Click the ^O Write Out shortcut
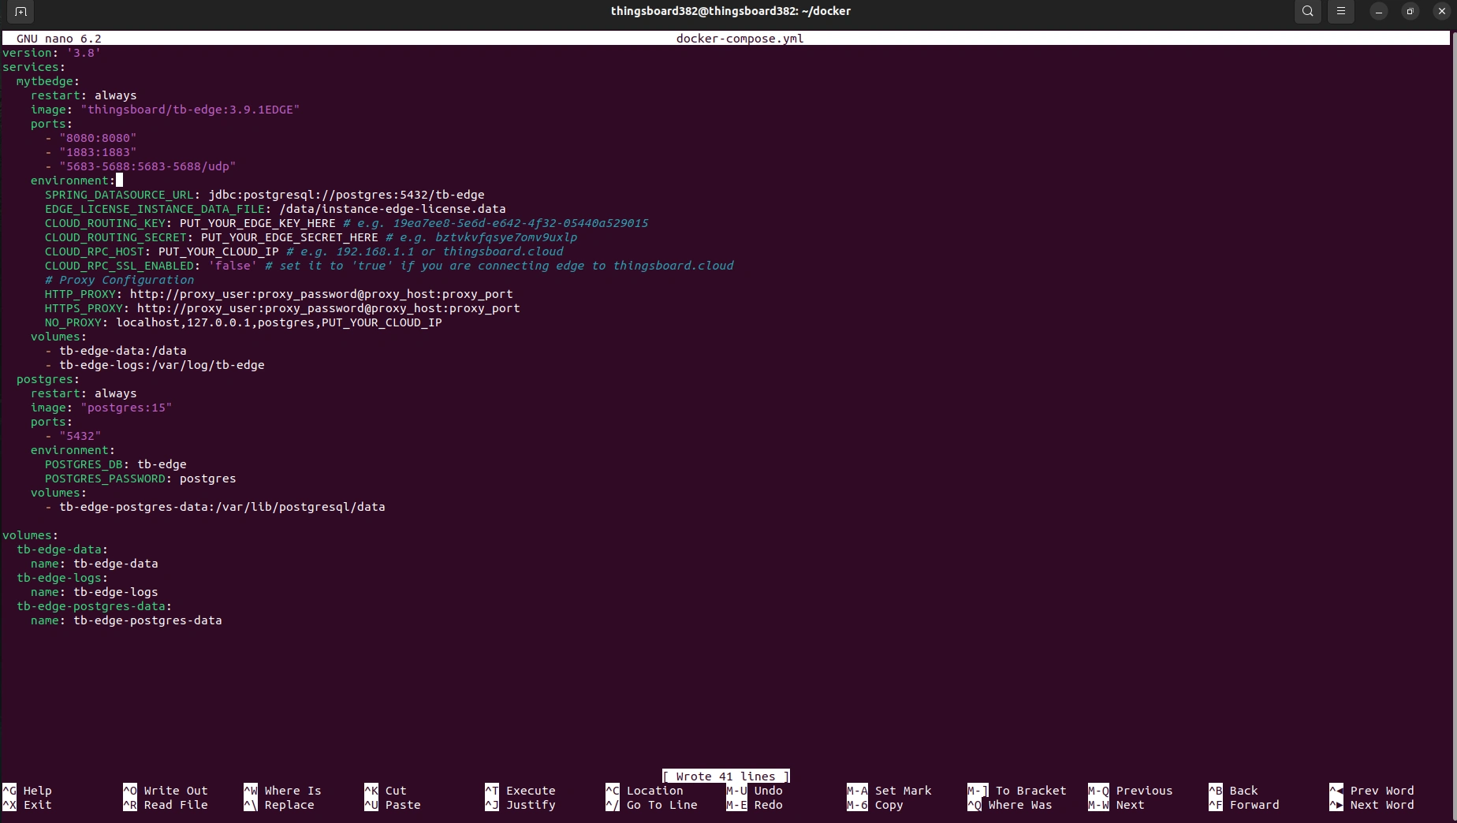Viewport: 1457px width, 823px height. tap(166, 791)
